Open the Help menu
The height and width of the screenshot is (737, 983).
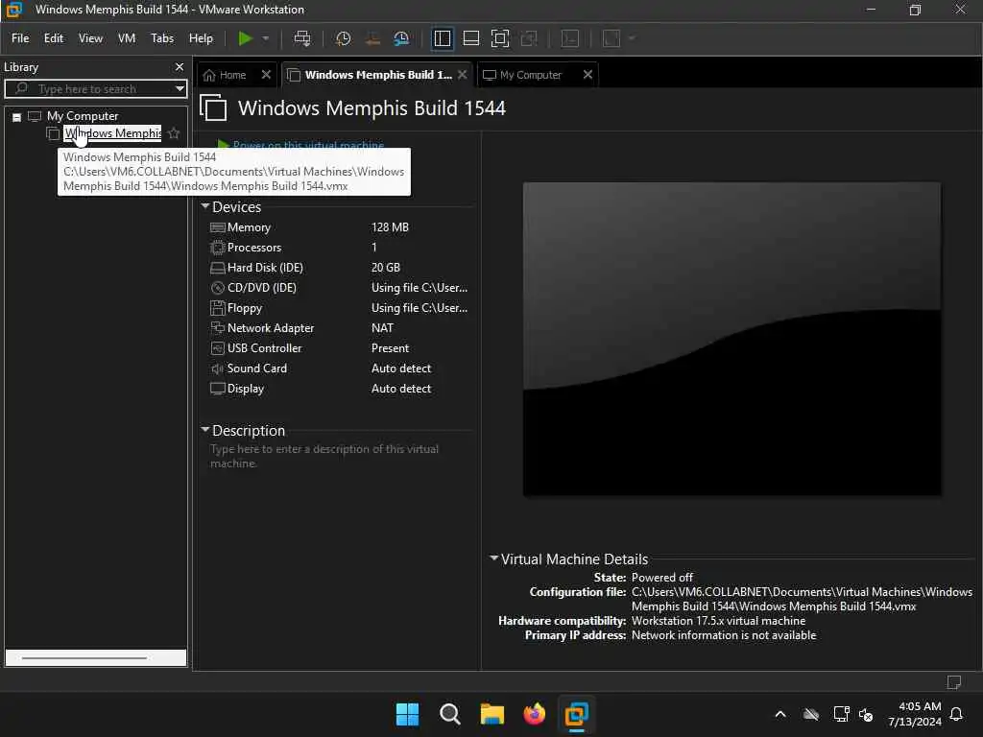201,38
